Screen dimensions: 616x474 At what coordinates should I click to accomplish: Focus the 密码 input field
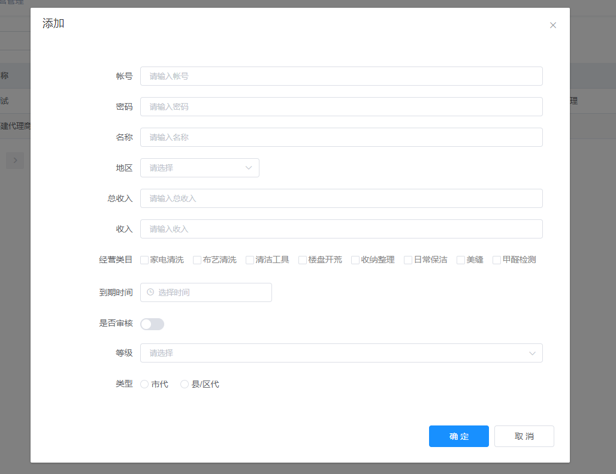point(342,107)
